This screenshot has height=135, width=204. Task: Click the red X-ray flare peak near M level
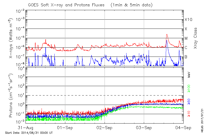[167, 35]
